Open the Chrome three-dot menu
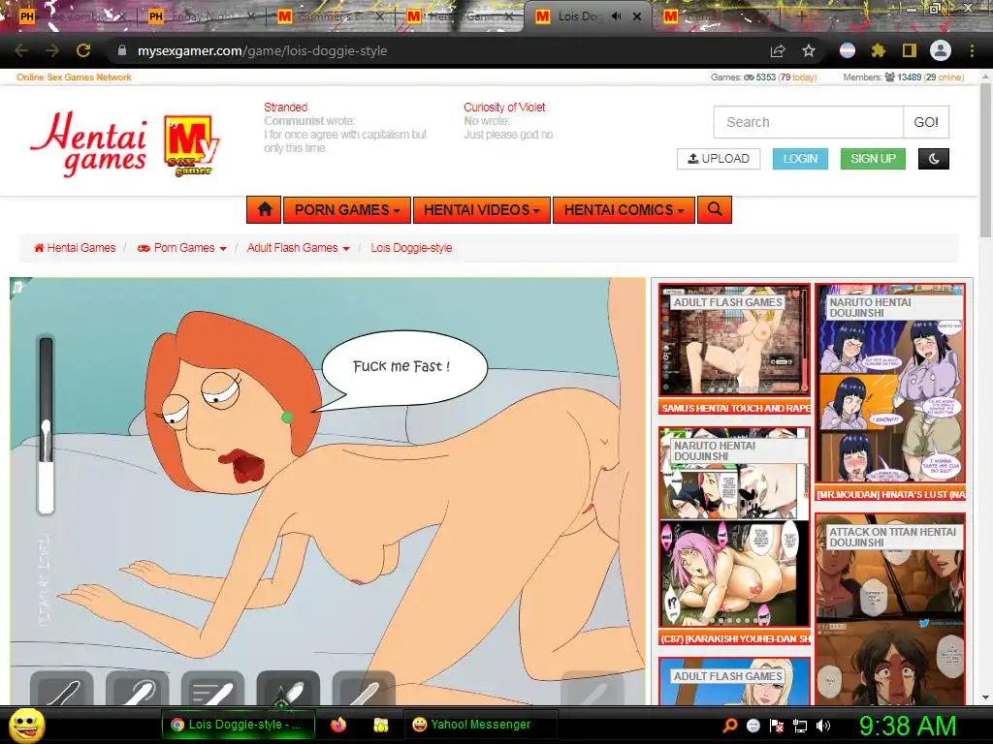The height and width of the screenshot is (744, 993). [972, 50]
